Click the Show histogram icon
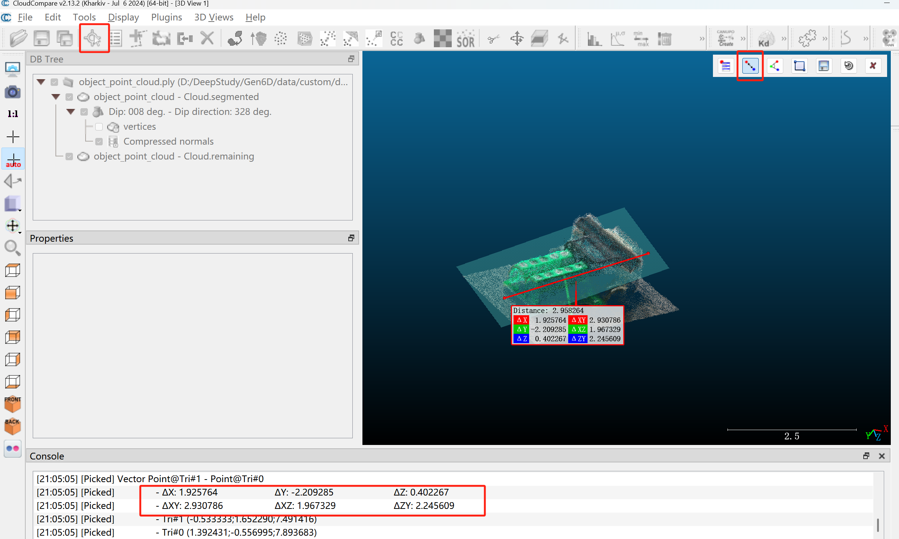This screenshot has width=899, height=539. click(594, 39)
